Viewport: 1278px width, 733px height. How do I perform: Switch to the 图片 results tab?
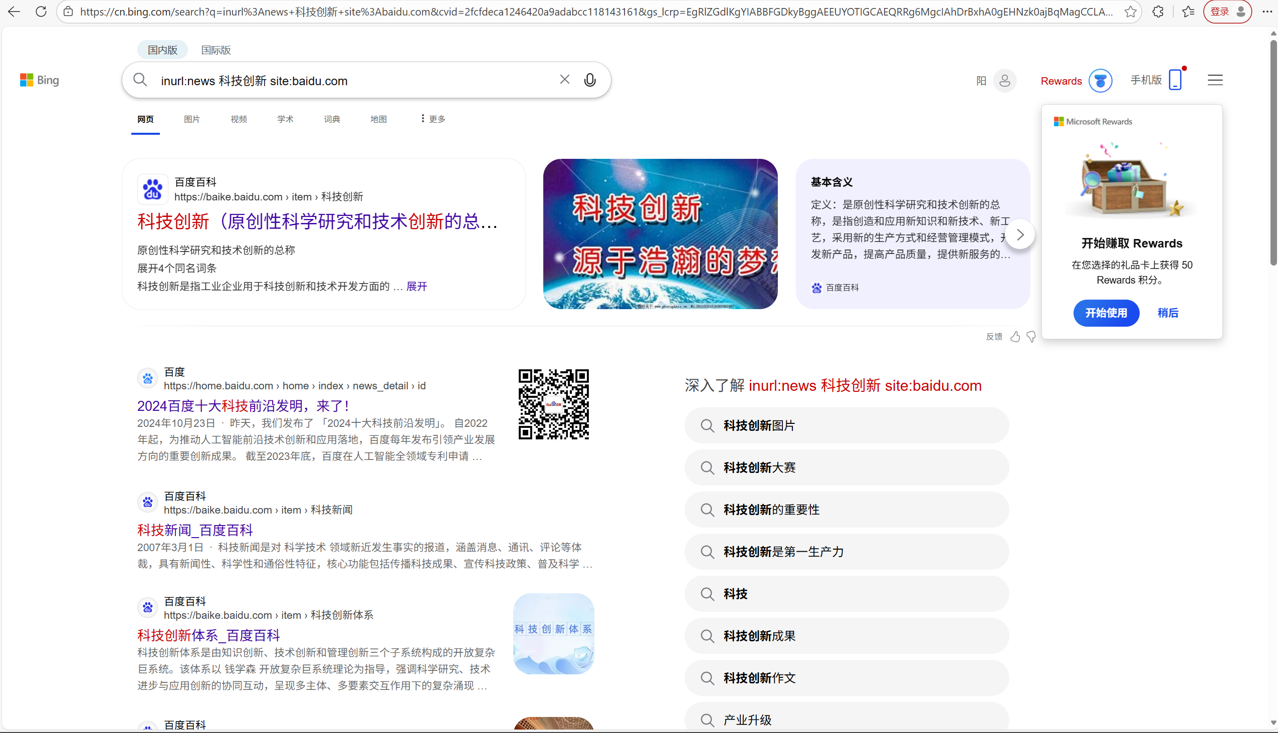[191, 119]
